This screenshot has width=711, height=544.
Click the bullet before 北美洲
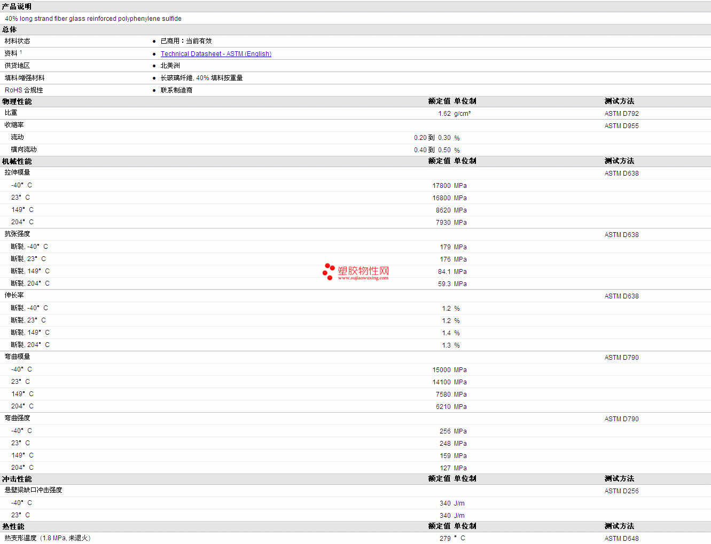[154, 66]
